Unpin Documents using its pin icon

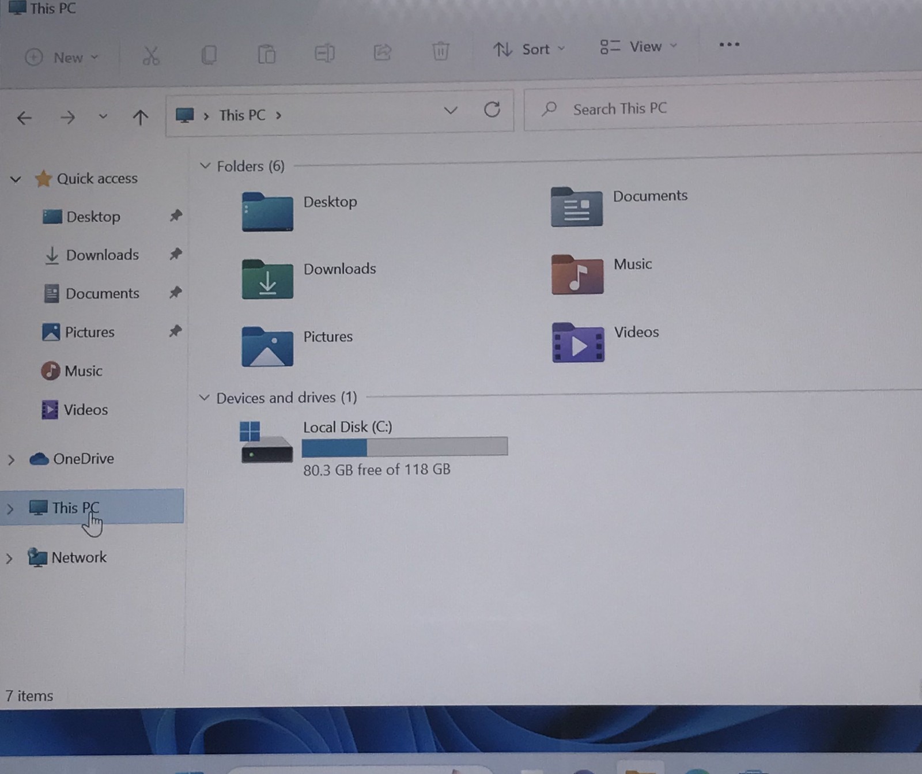coord(176,292)
